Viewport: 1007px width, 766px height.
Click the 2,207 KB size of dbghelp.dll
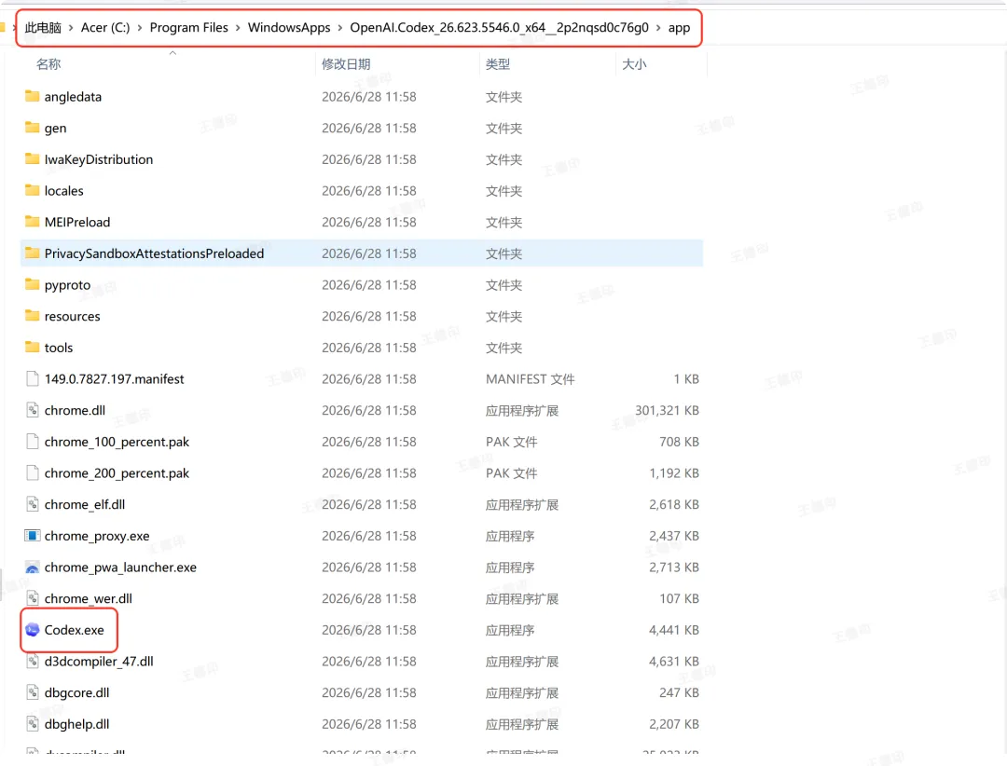pos(674,724)
